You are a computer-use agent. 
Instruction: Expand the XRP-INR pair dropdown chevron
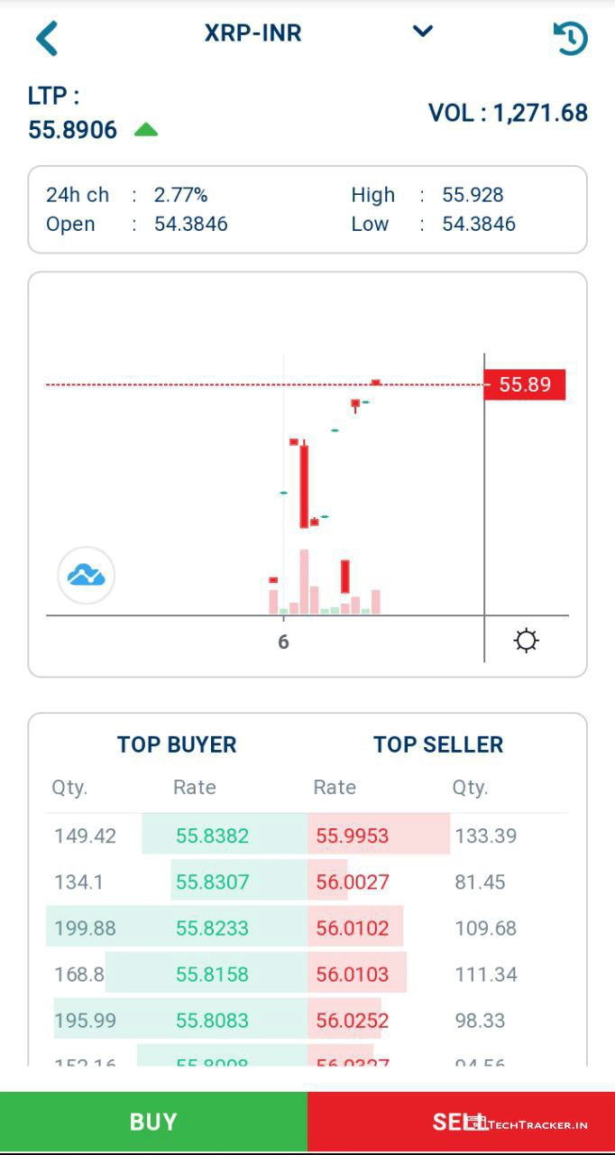click(x=422, y=32)
